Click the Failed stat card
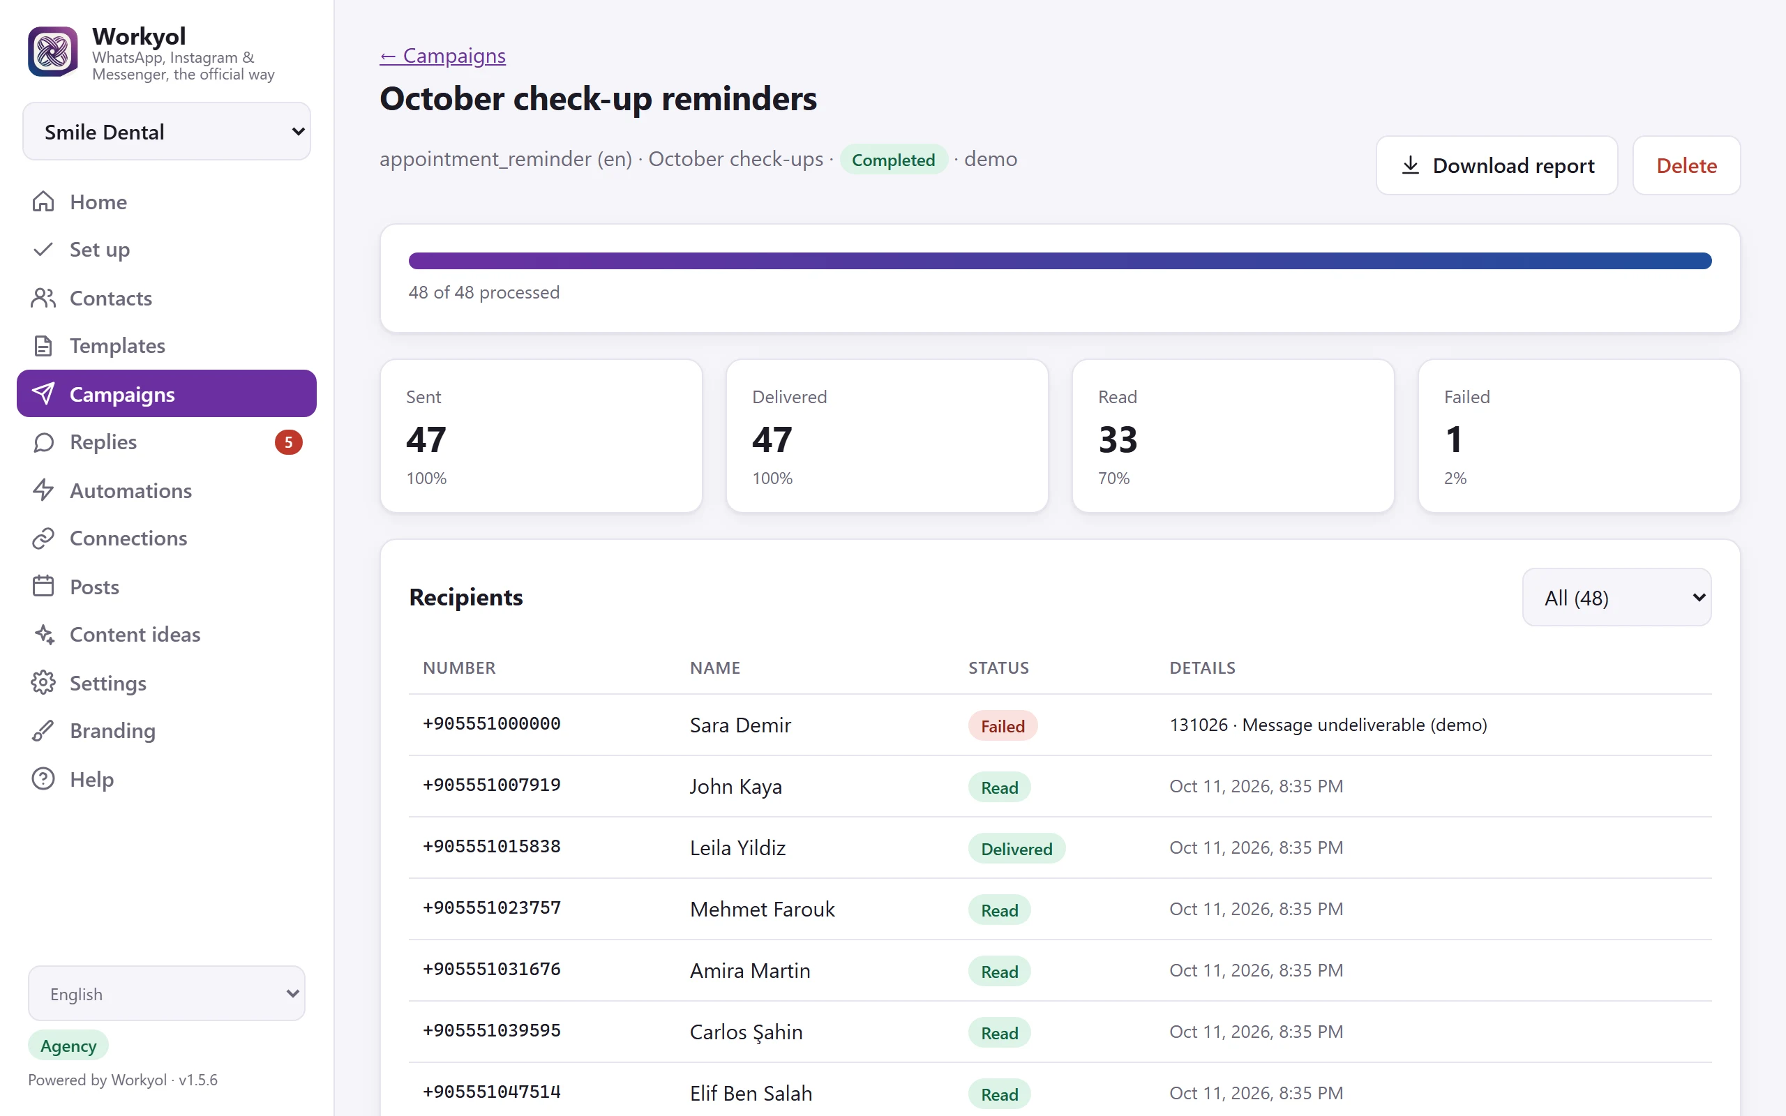The image size is (1786, 1116). click(1579, 435)
